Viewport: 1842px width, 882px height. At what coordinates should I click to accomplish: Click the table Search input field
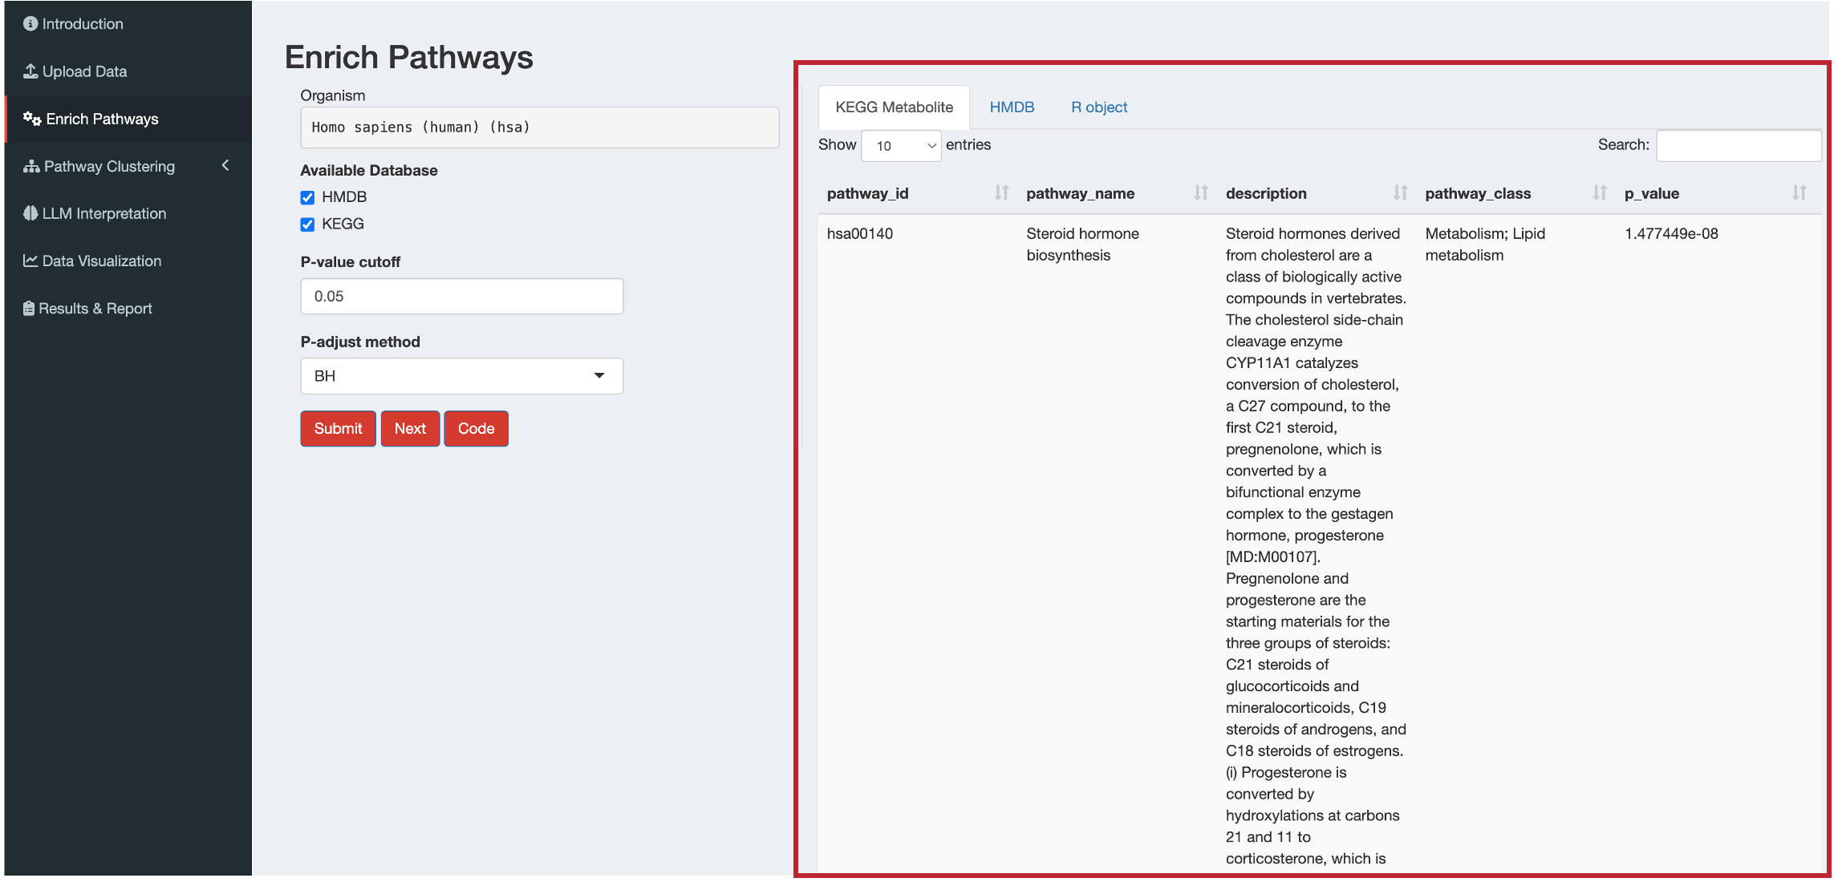tap(1739, 146)
